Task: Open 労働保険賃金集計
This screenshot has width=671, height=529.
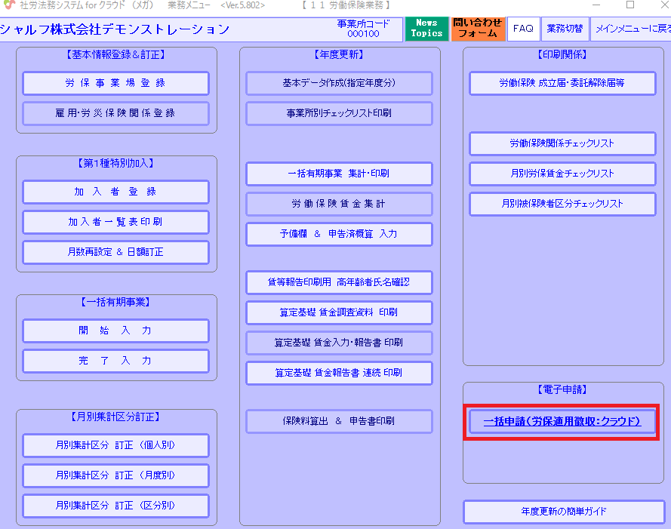Action: (x=339, y=204)
